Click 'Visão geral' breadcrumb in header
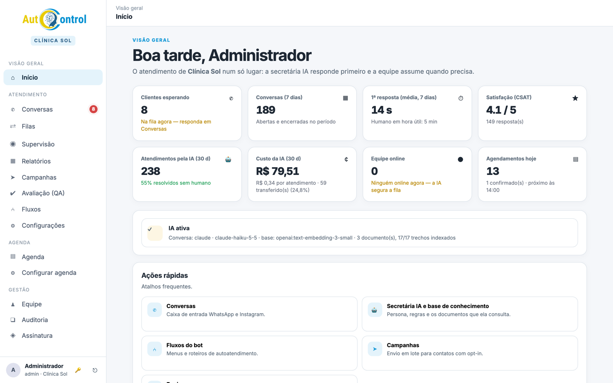 click(x=129, y=8)
